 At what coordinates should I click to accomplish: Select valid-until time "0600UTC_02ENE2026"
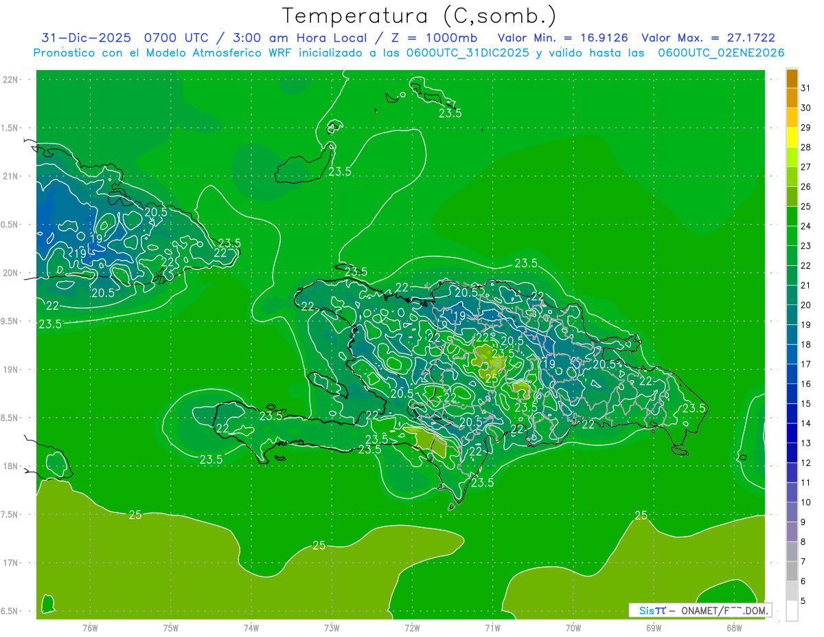(x=721, y=53)
